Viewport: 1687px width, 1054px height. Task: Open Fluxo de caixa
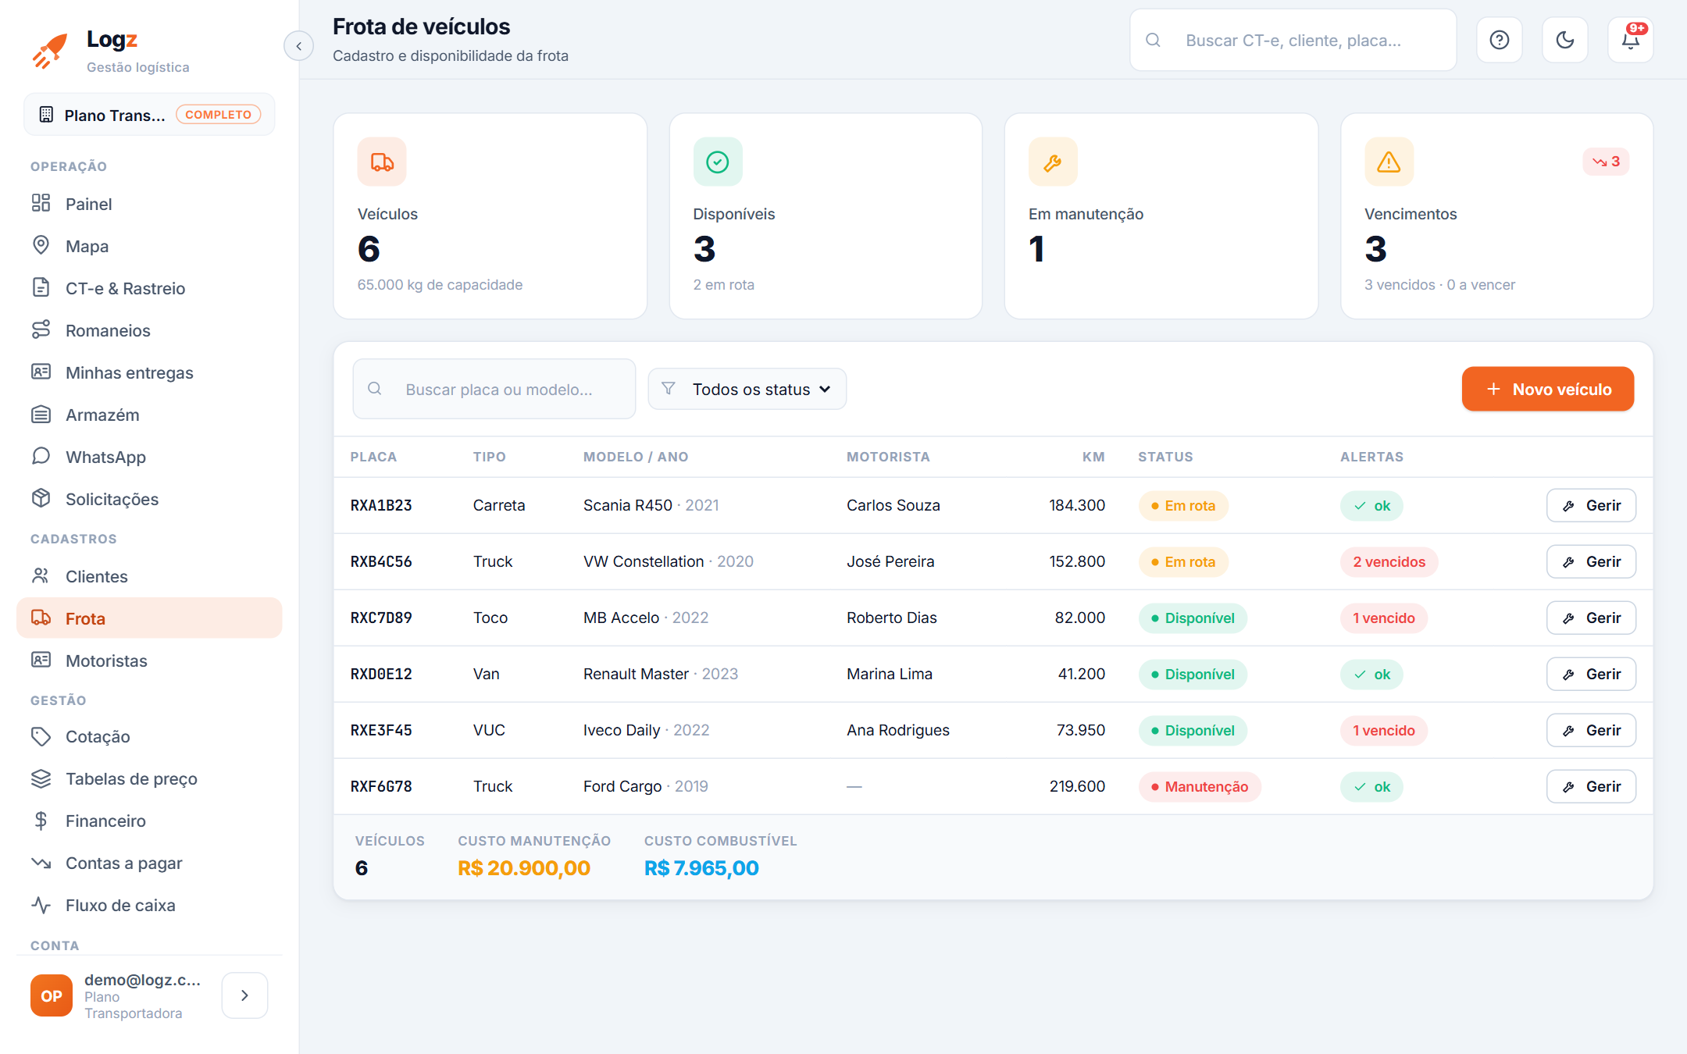[x=149, y=905]
